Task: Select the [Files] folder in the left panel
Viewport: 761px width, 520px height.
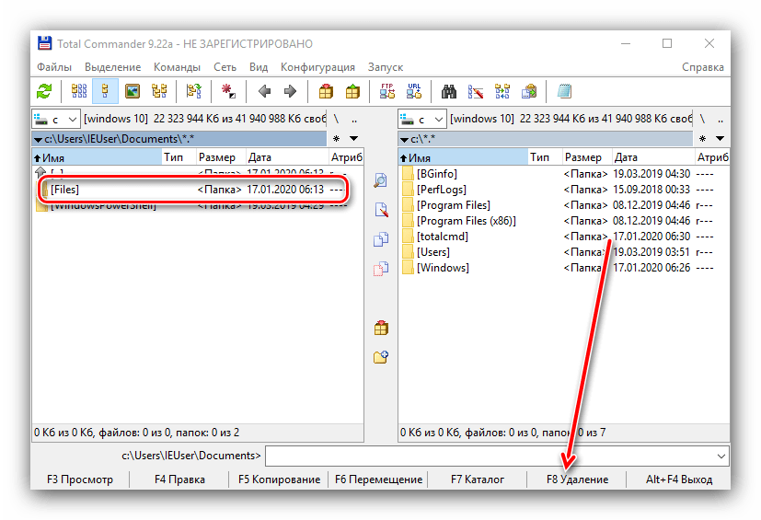Action: [65, 190]
